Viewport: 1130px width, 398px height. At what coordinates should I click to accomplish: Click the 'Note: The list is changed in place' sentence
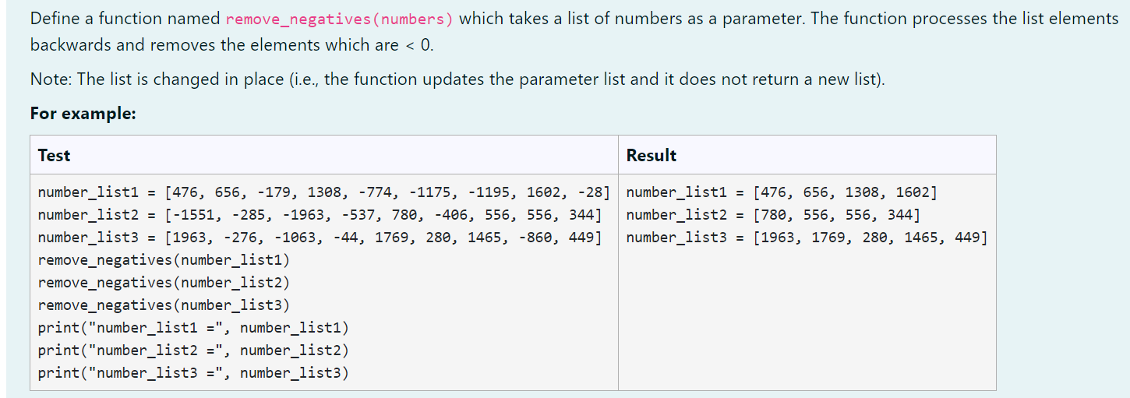point(457,79)
